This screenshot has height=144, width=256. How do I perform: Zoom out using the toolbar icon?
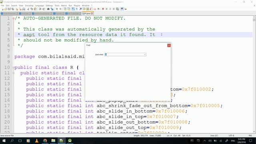[x=60, y=9]
